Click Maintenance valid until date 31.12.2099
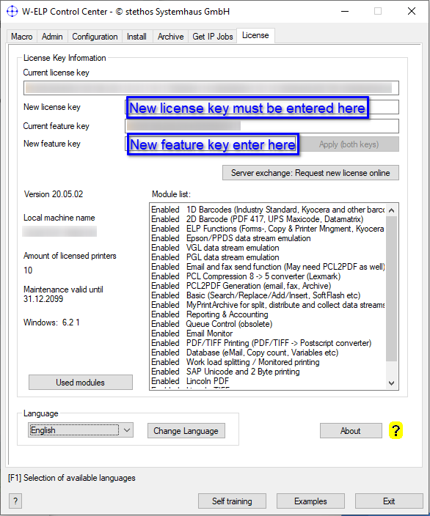This screenshot has height=516, width=430. tap(43, 299)
